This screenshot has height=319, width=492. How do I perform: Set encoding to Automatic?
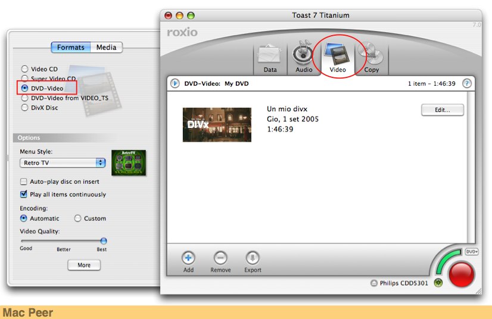[24, 218]
